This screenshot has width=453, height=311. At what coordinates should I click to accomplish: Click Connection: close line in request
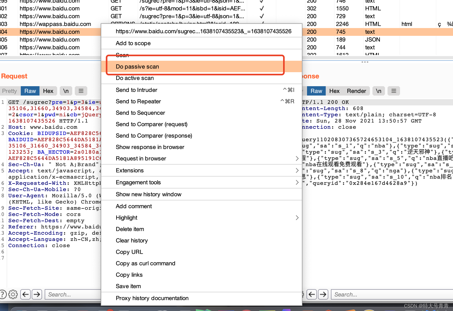39,246
